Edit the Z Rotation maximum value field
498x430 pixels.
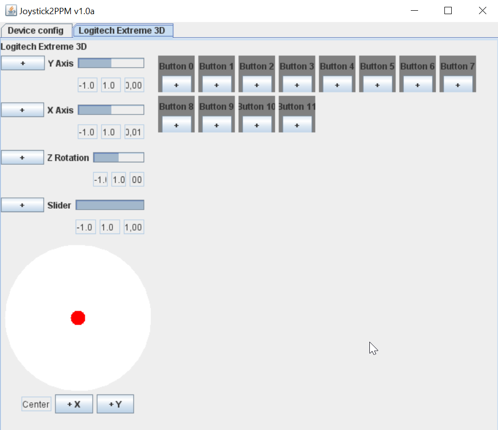119,179
